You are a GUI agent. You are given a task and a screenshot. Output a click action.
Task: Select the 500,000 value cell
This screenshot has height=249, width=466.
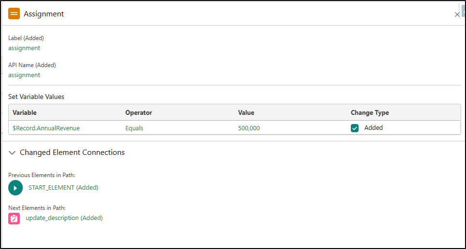pyautogui.click(x=249, y=128)
